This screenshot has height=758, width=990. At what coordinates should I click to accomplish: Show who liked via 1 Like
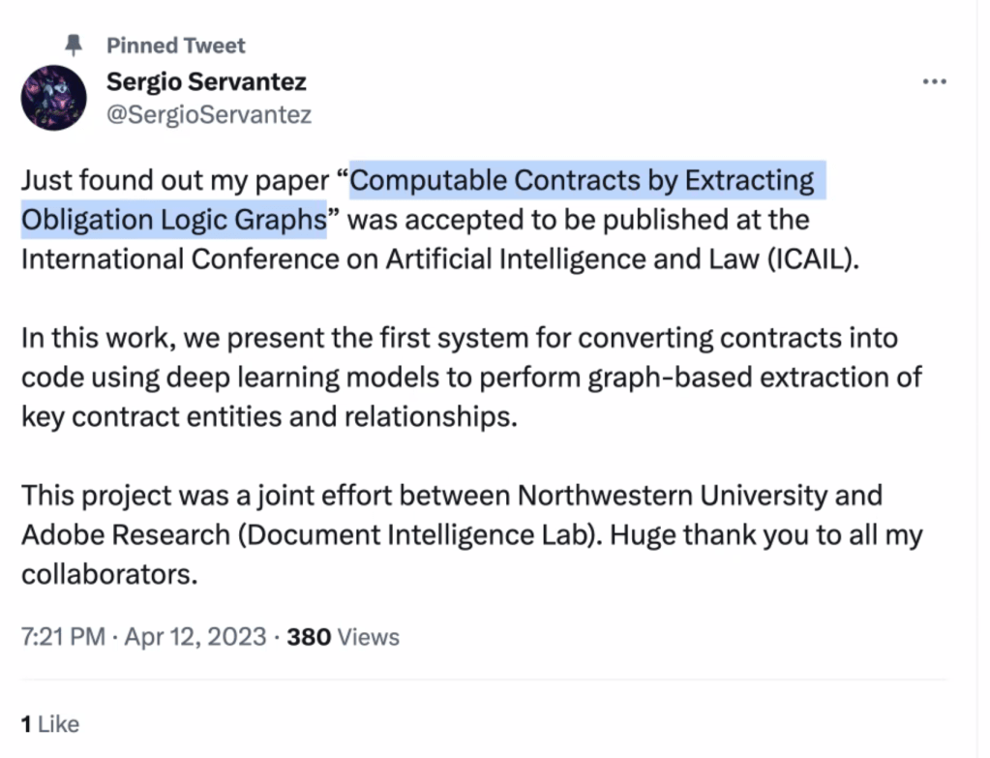coord(49,723)
